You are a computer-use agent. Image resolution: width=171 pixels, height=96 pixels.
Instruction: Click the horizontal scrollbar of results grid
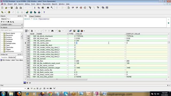pos(57,79)
